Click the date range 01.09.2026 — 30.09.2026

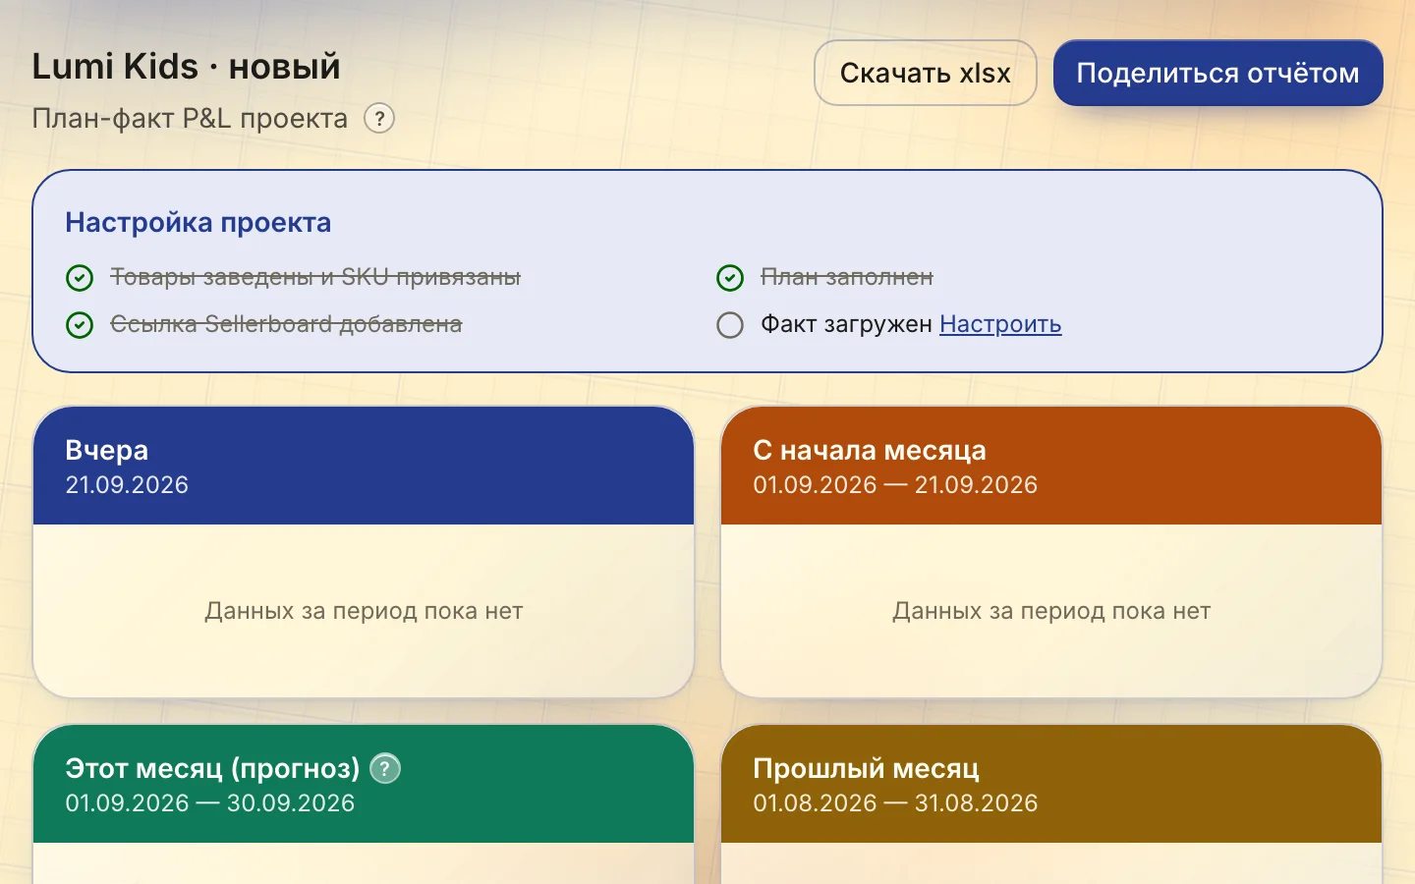(210, 803)
